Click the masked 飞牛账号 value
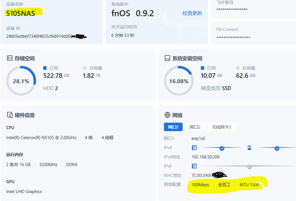The width and height of the screenshot is (296, 201). 232,9
